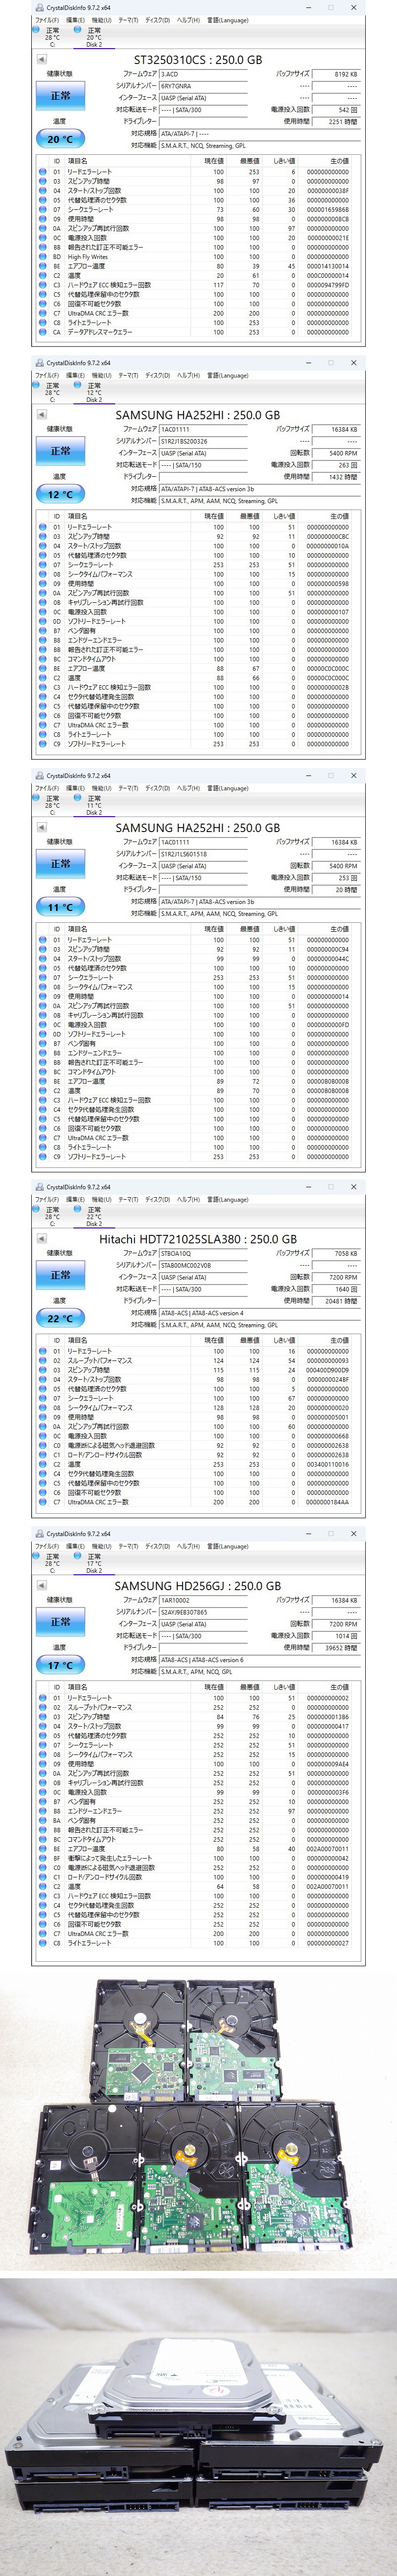Image resolution: width=397 pixels, height=2576 pixels.
Task: Open 言語(Language) menu in ST3250310CS window
Action: [x=228, y=20]
